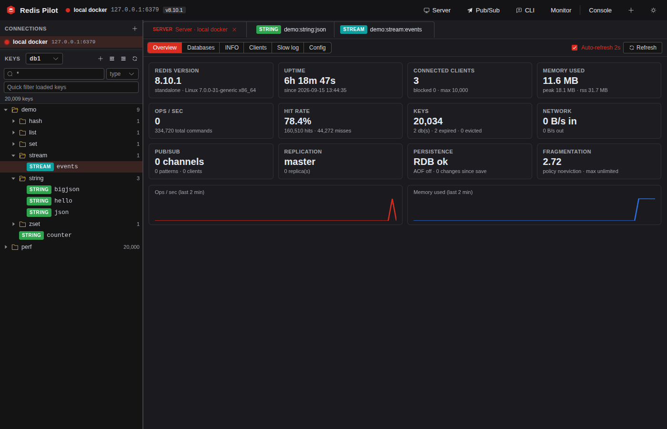Reload the key list with refresh icon

click(135, 59)
